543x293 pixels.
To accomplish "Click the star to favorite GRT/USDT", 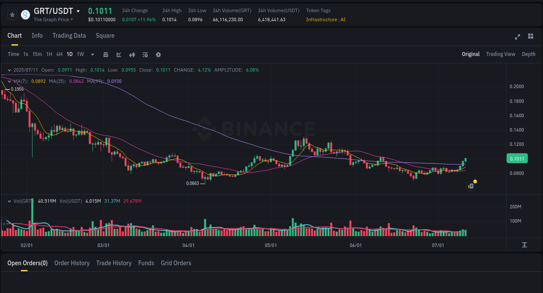I will pyautogui.click(x=12, y=14).
